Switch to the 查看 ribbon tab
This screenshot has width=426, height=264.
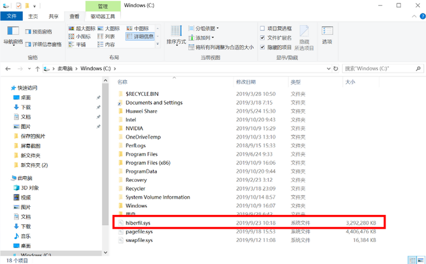[74, 16]
